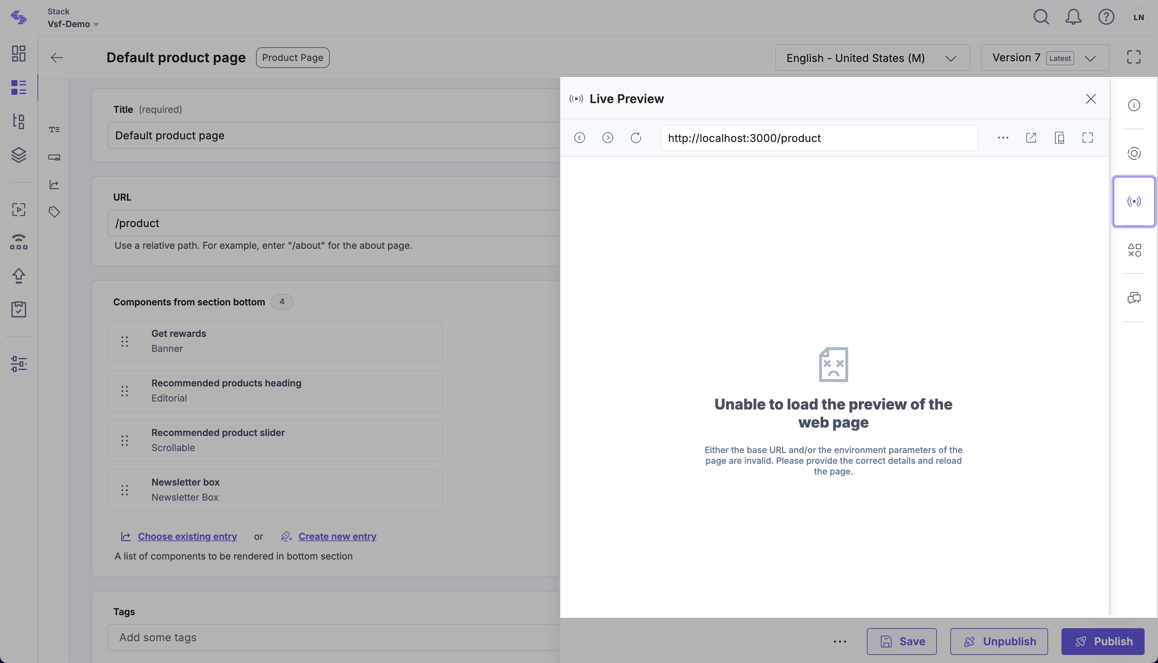Jump to URL field via link-field icon
The image size is (1158, 663).
coord(54,158)
